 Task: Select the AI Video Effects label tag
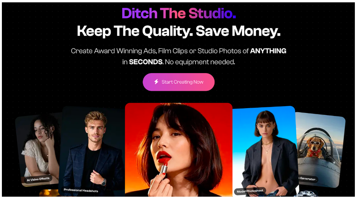coord(38,179)
